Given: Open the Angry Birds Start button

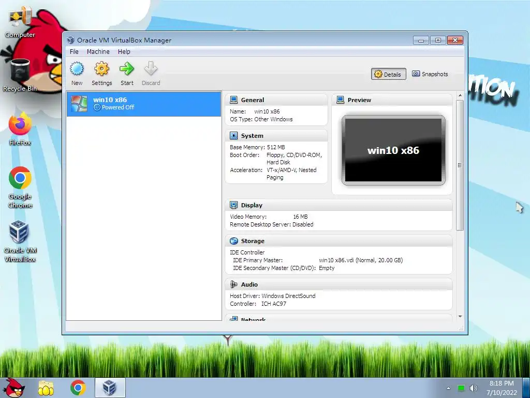Looking at the screenshot, I should [14, 388].
